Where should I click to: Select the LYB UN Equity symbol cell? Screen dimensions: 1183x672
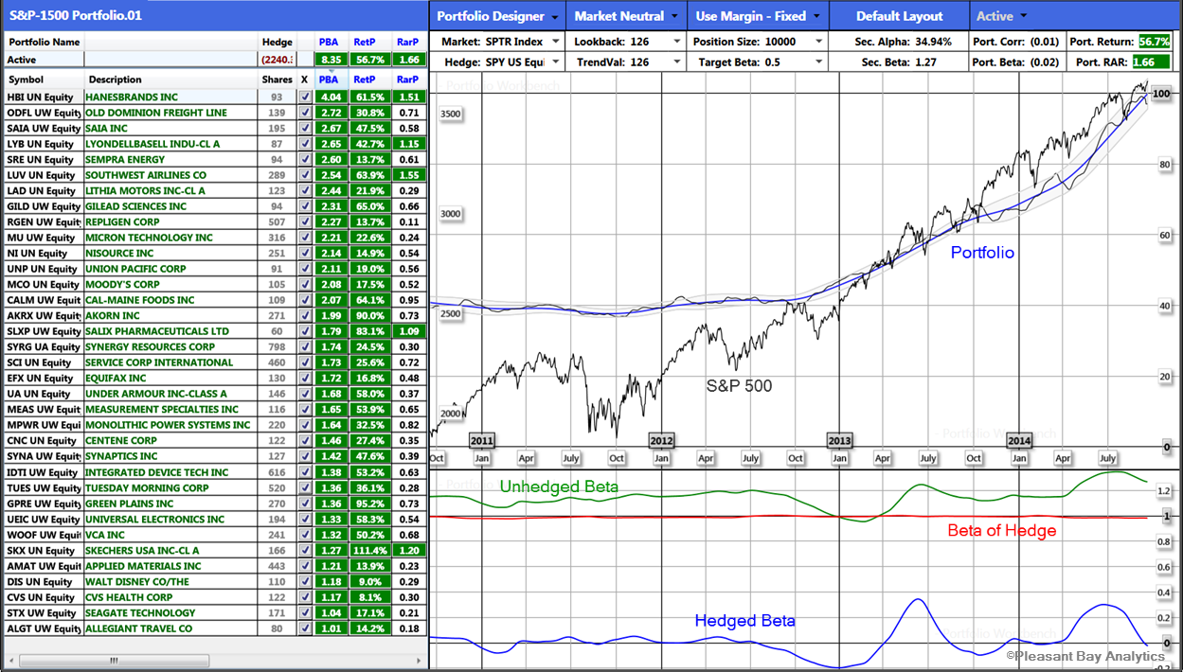tap(44, 144)
